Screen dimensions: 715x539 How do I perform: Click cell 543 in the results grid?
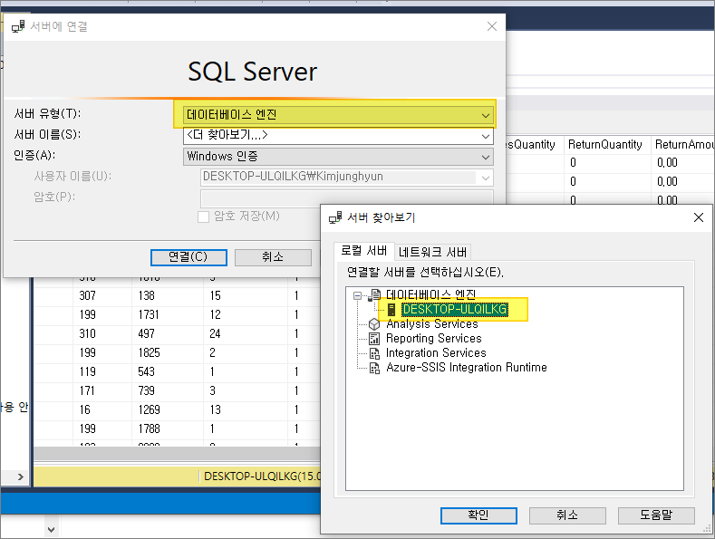coord(168,372)
